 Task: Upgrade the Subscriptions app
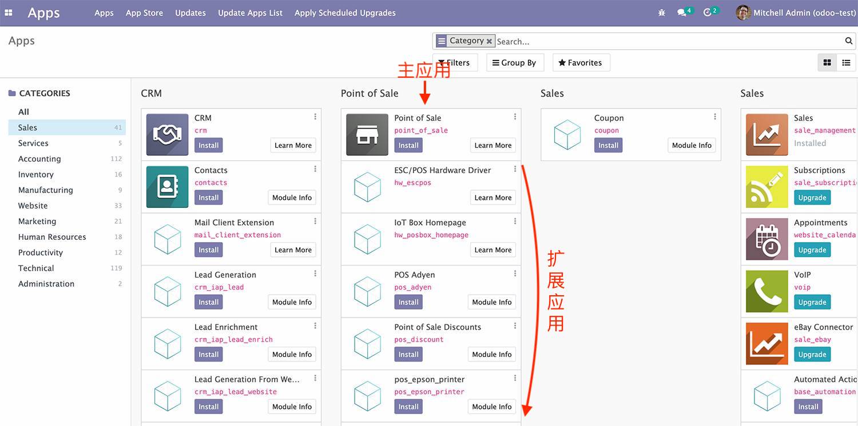point(812,198)
